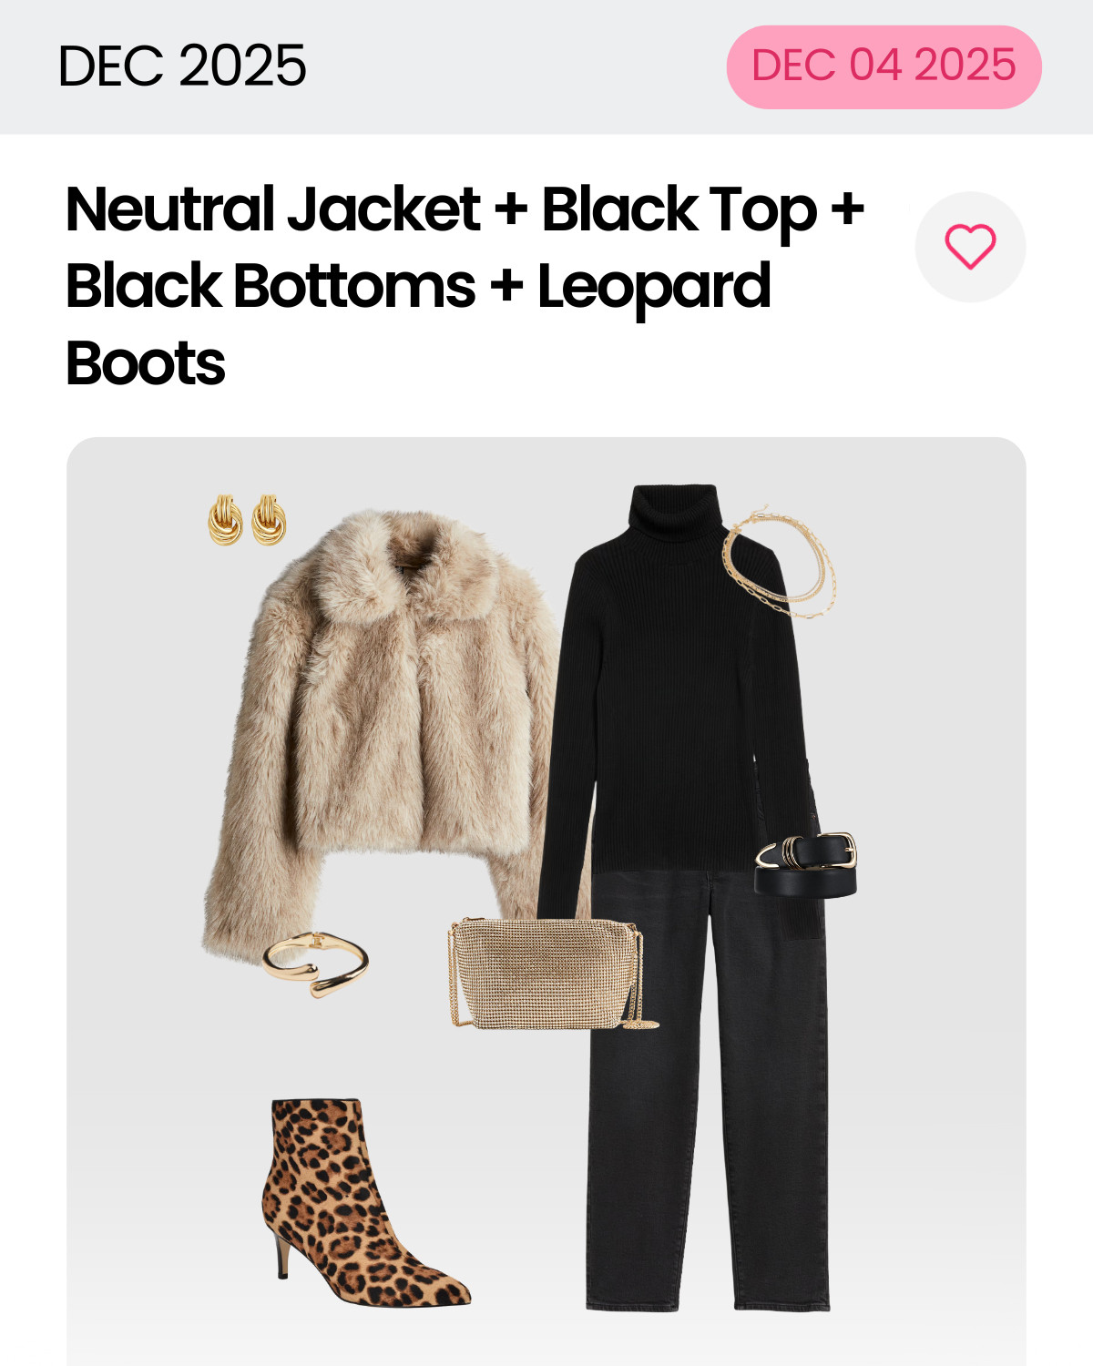Tap the gold knot earrings
This screenshot has height=1366, width=1093.
tap(247, 520)
